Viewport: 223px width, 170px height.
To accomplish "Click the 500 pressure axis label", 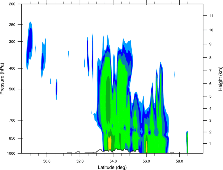I will tap(12, 89).
